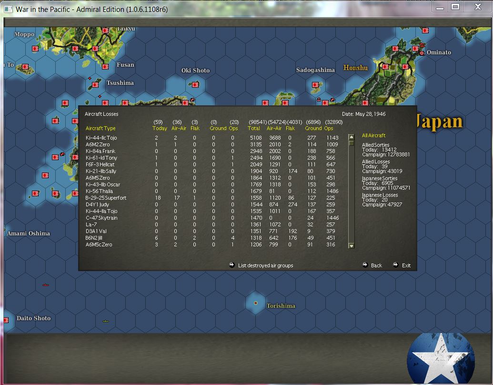Click the Japanese base flag at Oki Shoto
Viewport: 493px width, 385px height.
coord(195,84)
